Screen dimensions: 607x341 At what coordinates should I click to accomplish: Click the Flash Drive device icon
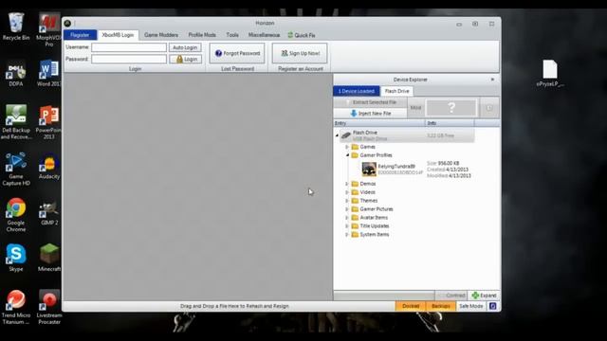coord(346,135)
